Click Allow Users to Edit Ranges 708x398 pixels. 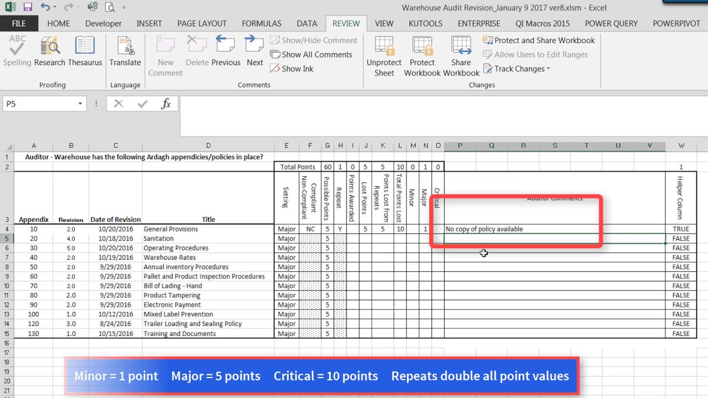pos(535,54)
